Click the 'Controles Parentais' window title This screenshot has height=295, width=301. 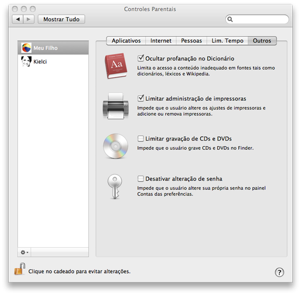click(x=150, y=9)
